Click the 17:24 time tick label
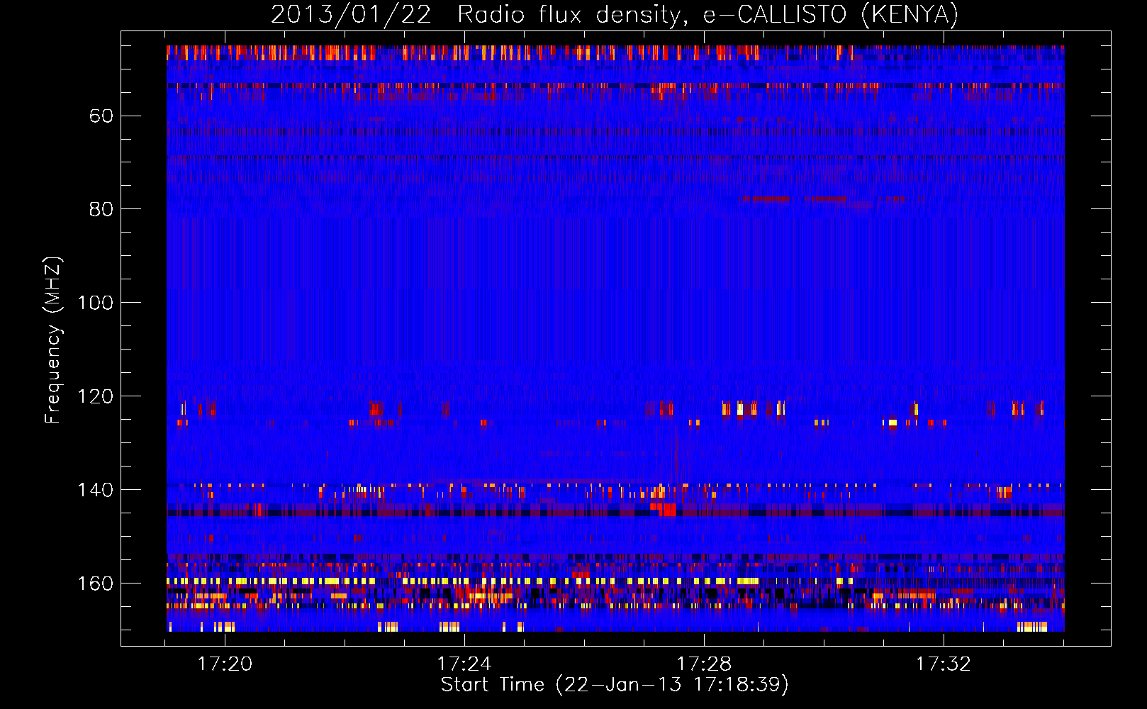1147x709 pixels. (464, 664)
